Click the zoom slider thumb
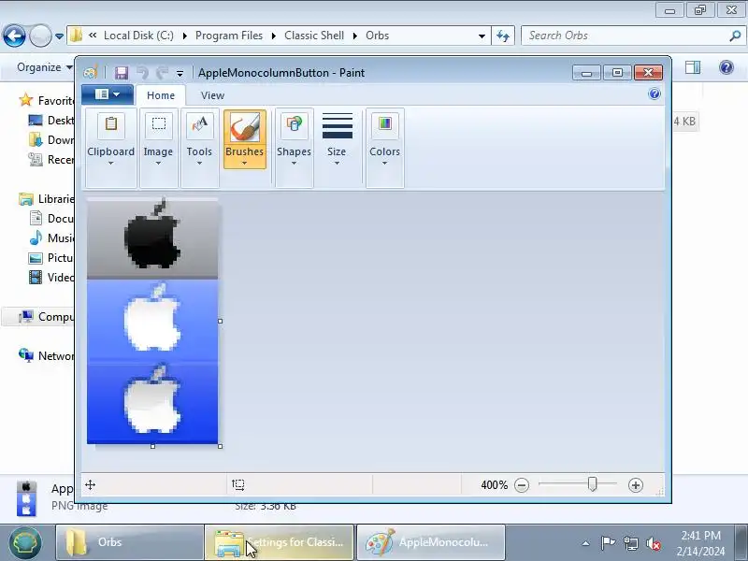This screenshot has width=748, height=561. 593,484
